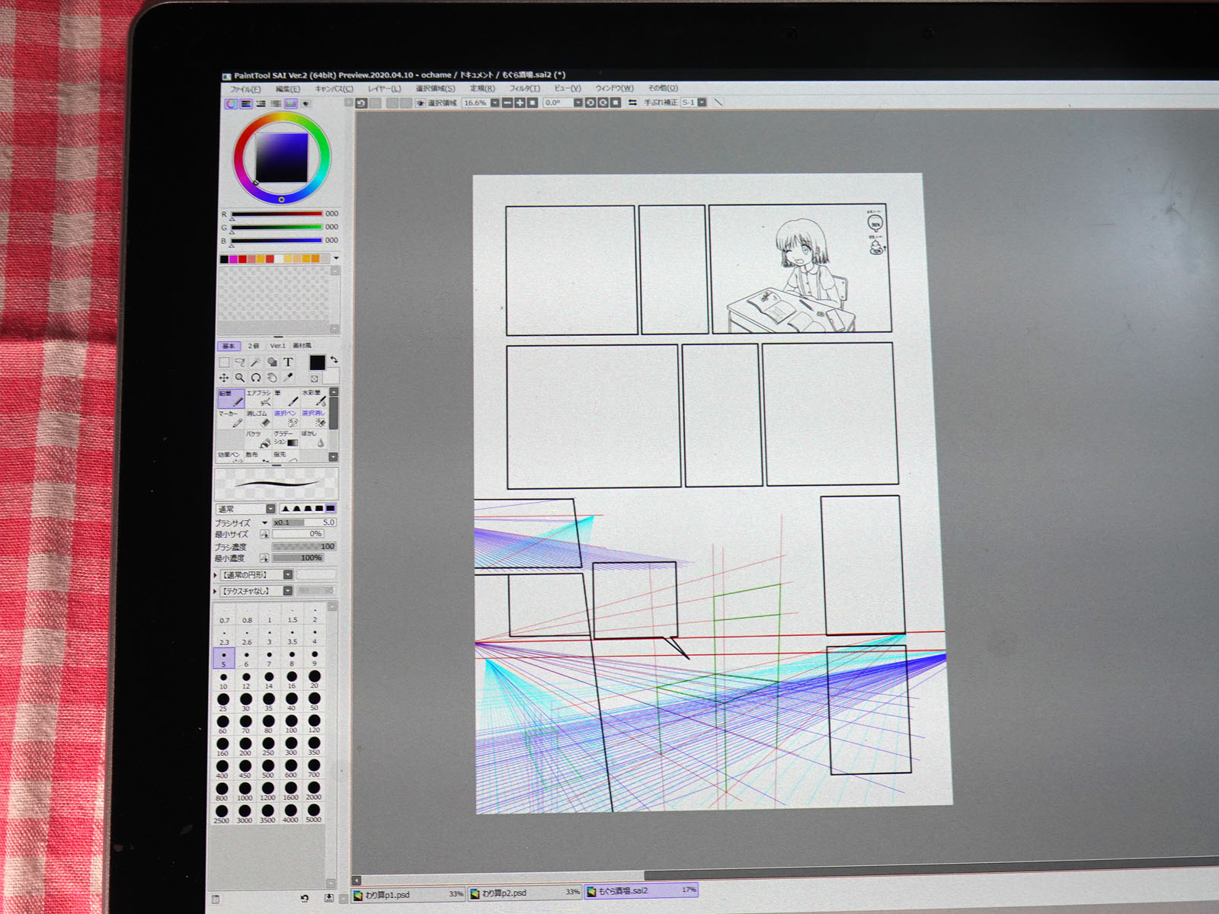Click the Ver.1 tool set tab
The image size is (1219, 914).
(x=277, y=346)
